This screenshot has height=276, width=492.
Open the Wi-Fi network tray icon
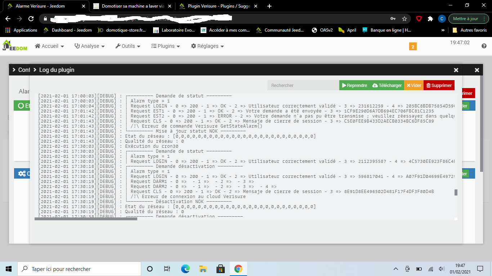pyautogui.click(x=431, y=269)
